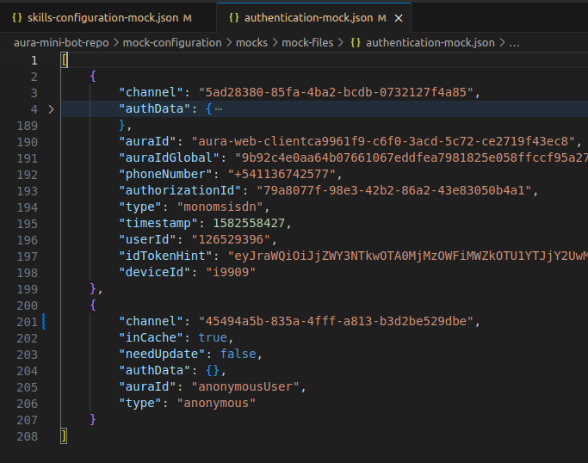Click line number 208 in gutter
This screenshot has width=588, height=463.
click(x=28, y=436)
